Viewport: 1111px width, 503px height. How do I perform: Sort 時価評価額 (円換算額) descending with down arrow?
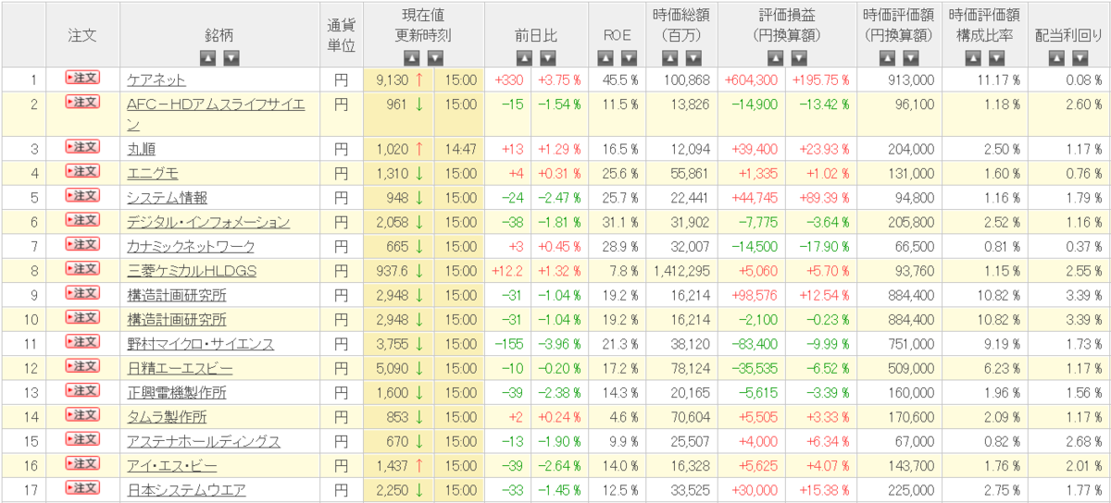tap(910, 57)
